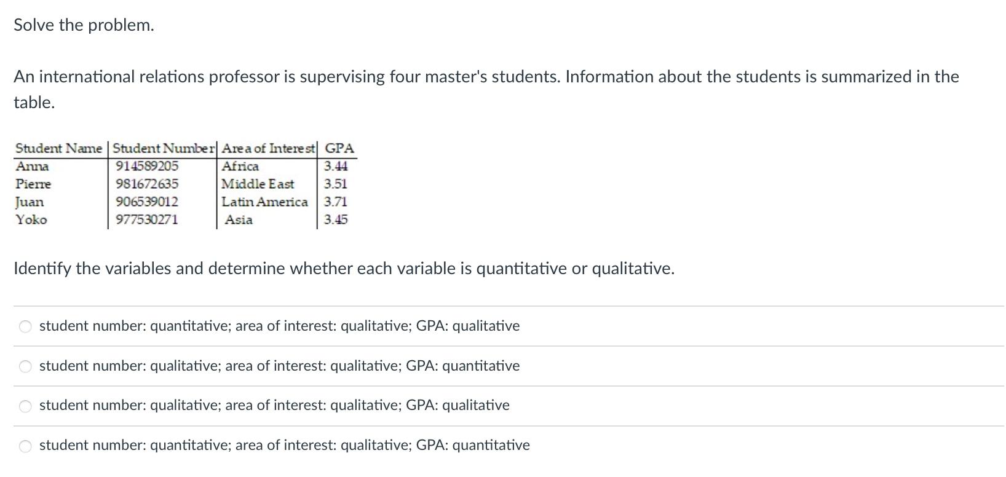Screen dimensions: 1006x477
Task: Click the 'Student Name' table header
Action: coord(58,148)
